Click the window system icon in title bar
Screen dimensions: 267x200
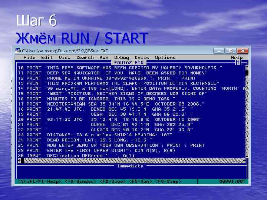17,51
